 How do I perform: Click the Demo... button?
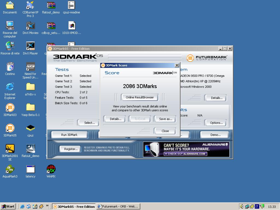click(215, 135)
